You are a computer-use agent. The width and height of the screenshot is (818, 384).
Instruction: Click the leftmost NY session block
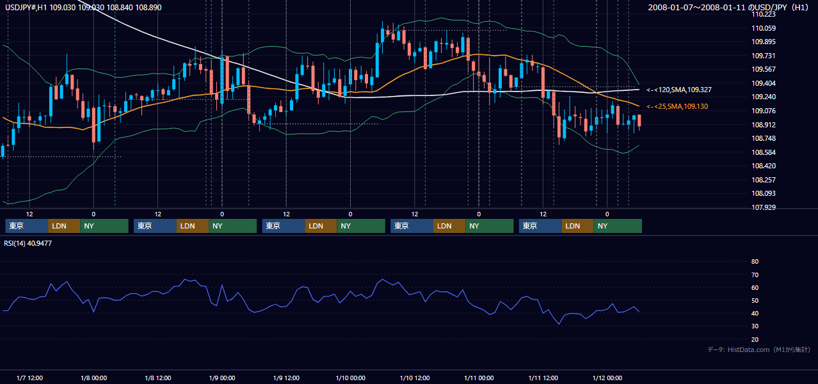click(104, 226)
